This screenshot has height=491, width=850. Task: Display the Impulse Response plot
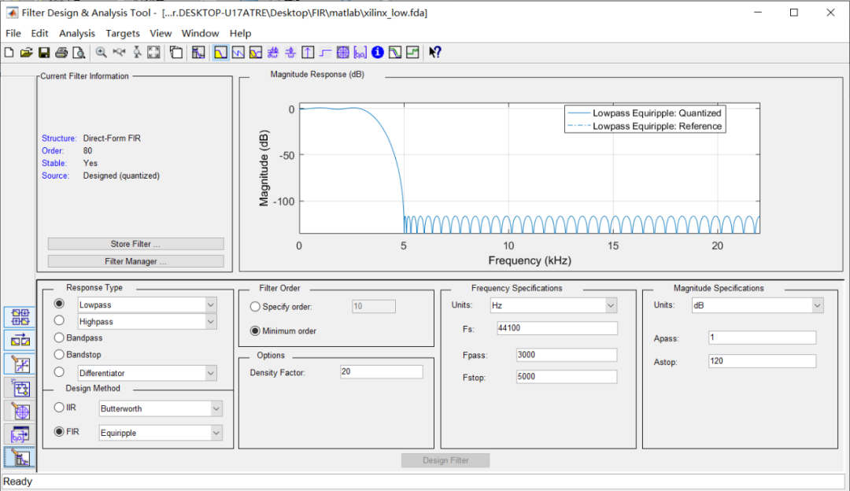(x=308, y=53)
